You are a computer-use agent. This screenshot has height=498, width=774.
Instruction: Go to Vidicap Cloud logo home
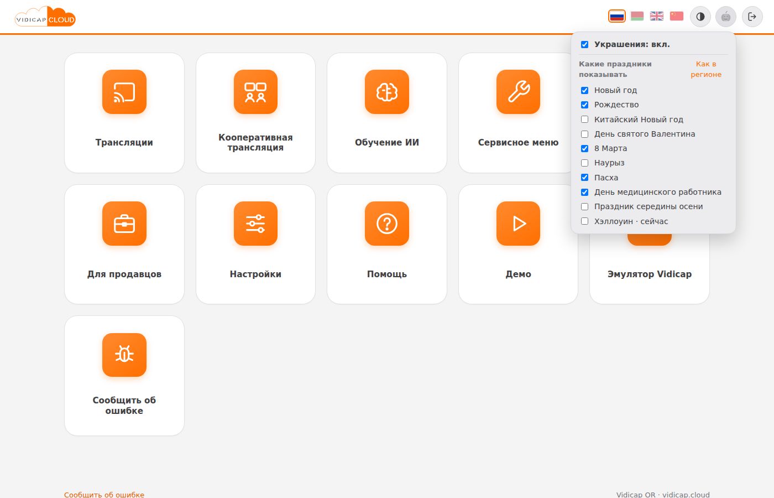[45, 17]
